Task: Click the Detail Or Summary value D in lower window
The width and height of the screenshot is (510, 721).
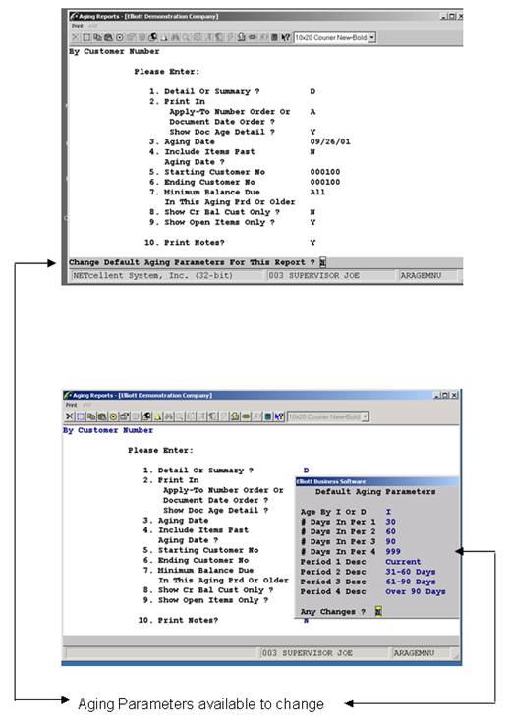Action: pyautogui.click(x=307, y=471)
